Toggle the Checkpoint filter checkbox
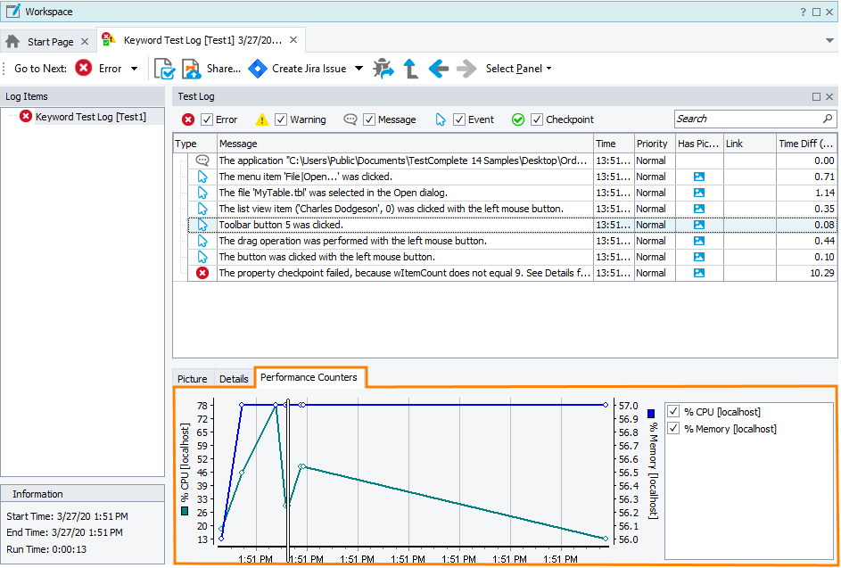Screen dimensions: 841x568 [537, 119]
